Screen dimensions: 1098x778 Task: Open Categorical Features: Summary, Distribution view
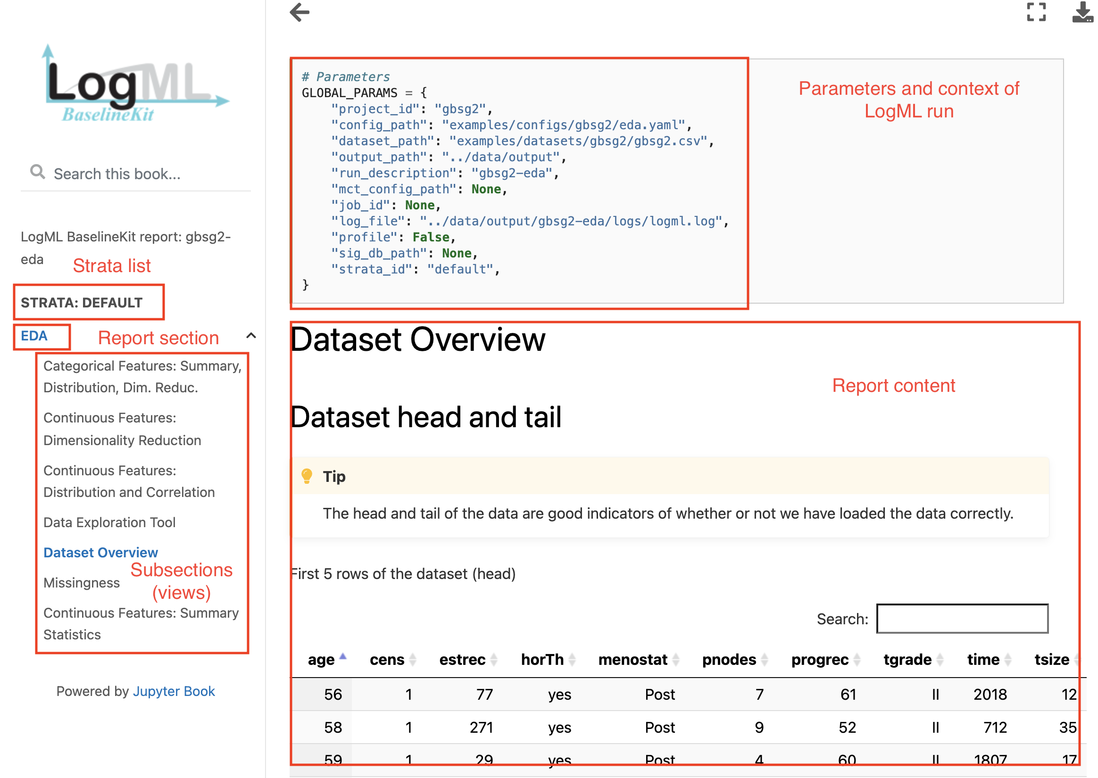click(142, 377)
